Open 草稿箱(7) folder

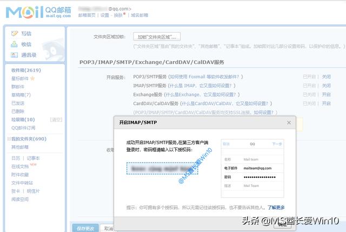21,95
